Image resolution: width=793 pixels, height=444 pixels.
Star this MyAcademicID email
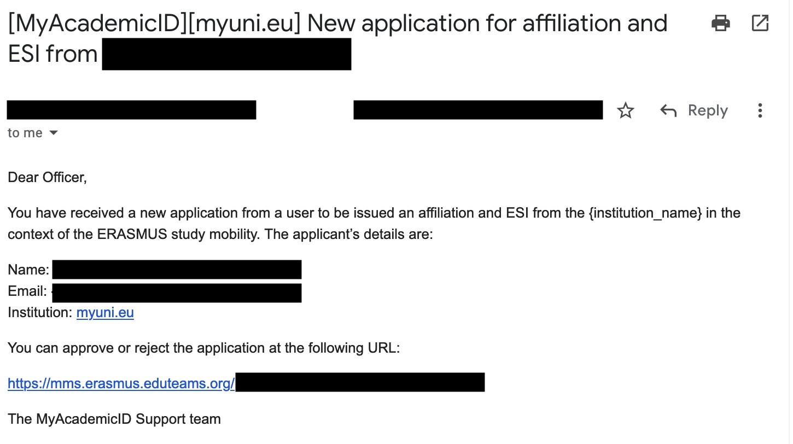pos(625,111)
